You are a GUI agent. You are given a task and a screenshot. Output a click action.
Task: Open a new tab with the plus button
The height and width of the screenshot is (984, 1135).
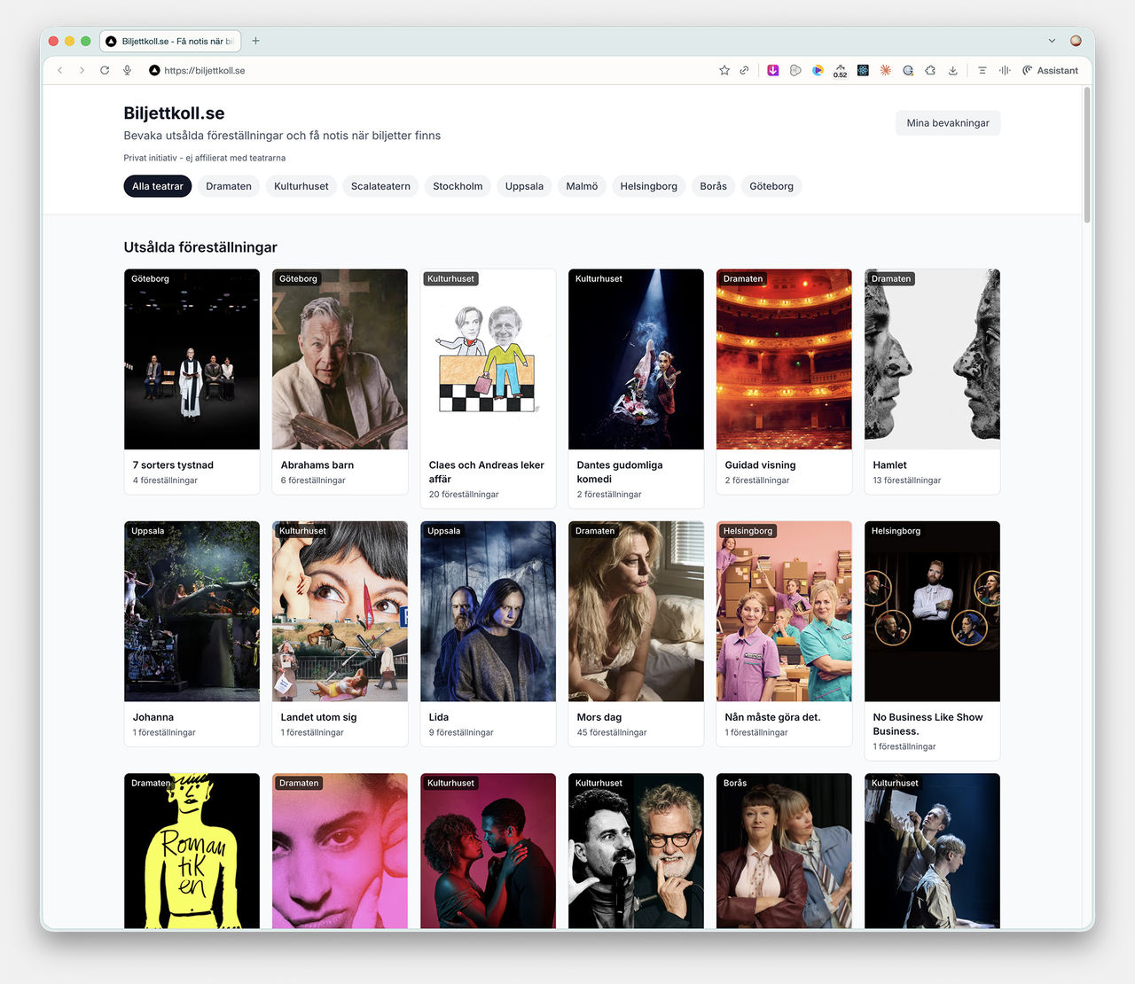(x=255, y=41)
